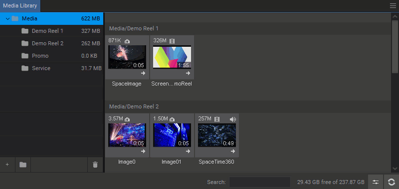The height and width of the screenshot is (189, 399).
Task: Click in the Search field
Action: pyautogui.click(x=259, y=182)
